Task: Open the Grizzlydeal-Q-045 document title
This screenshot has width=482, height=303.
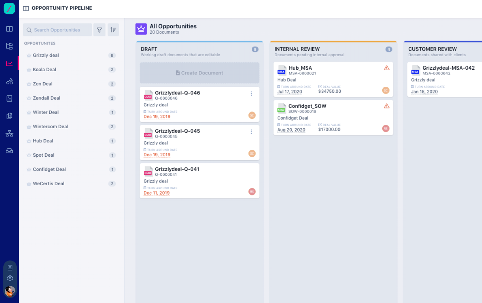Action: [177, 131]
